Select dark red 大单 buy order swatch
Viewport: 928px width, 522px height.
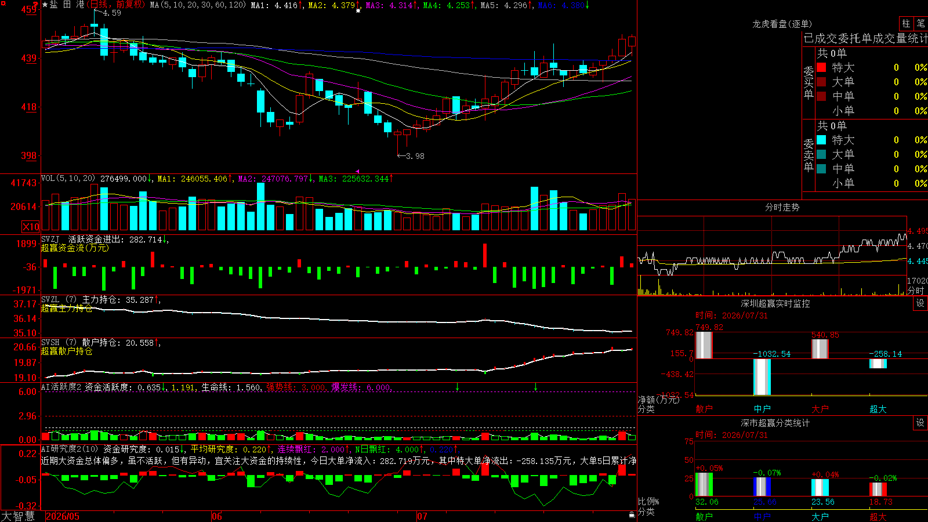pyautogui.click(x=821, y=82)
